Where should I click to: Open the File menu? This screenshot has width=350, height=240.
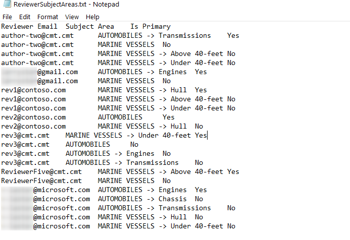coord(7,17)
